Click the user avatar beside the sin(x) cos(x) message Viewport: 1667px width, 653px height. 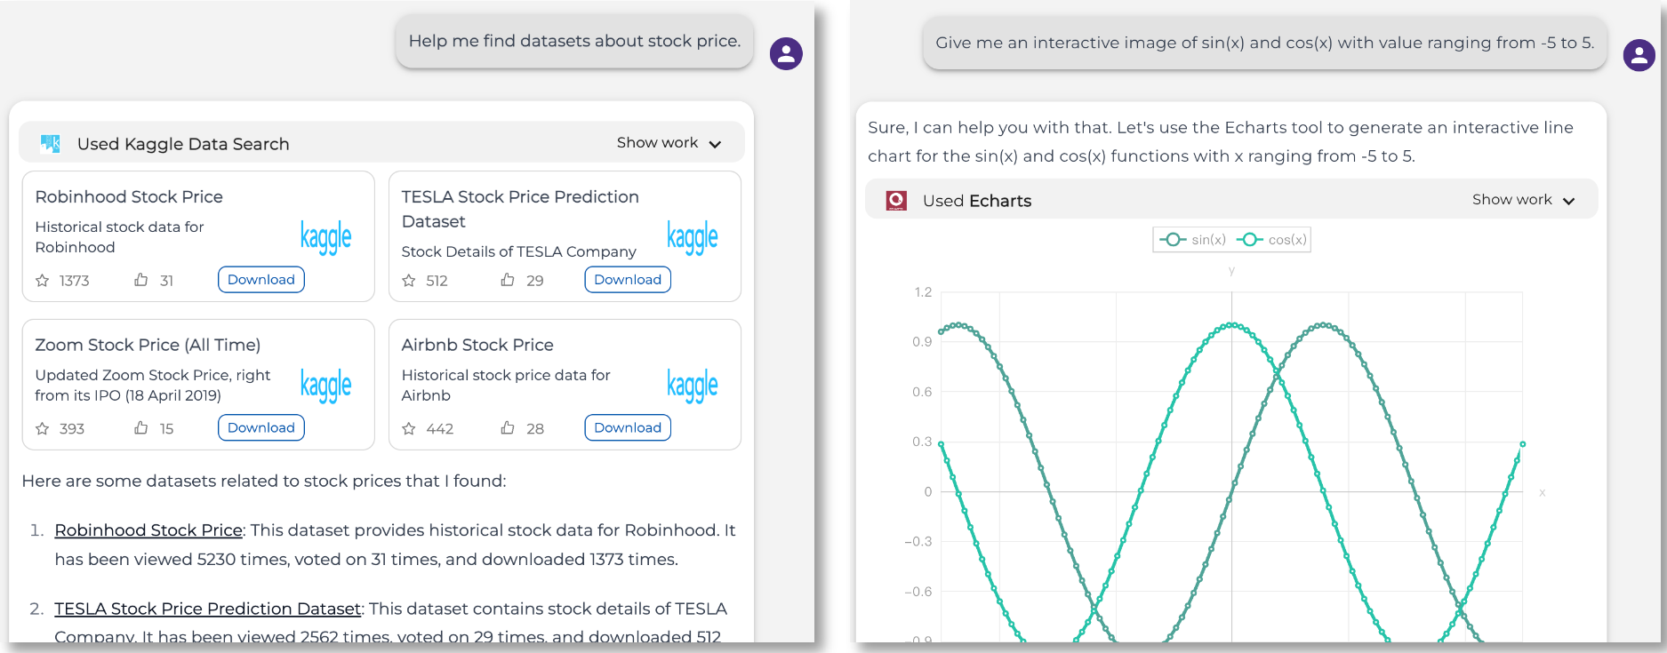[1639, 55]
